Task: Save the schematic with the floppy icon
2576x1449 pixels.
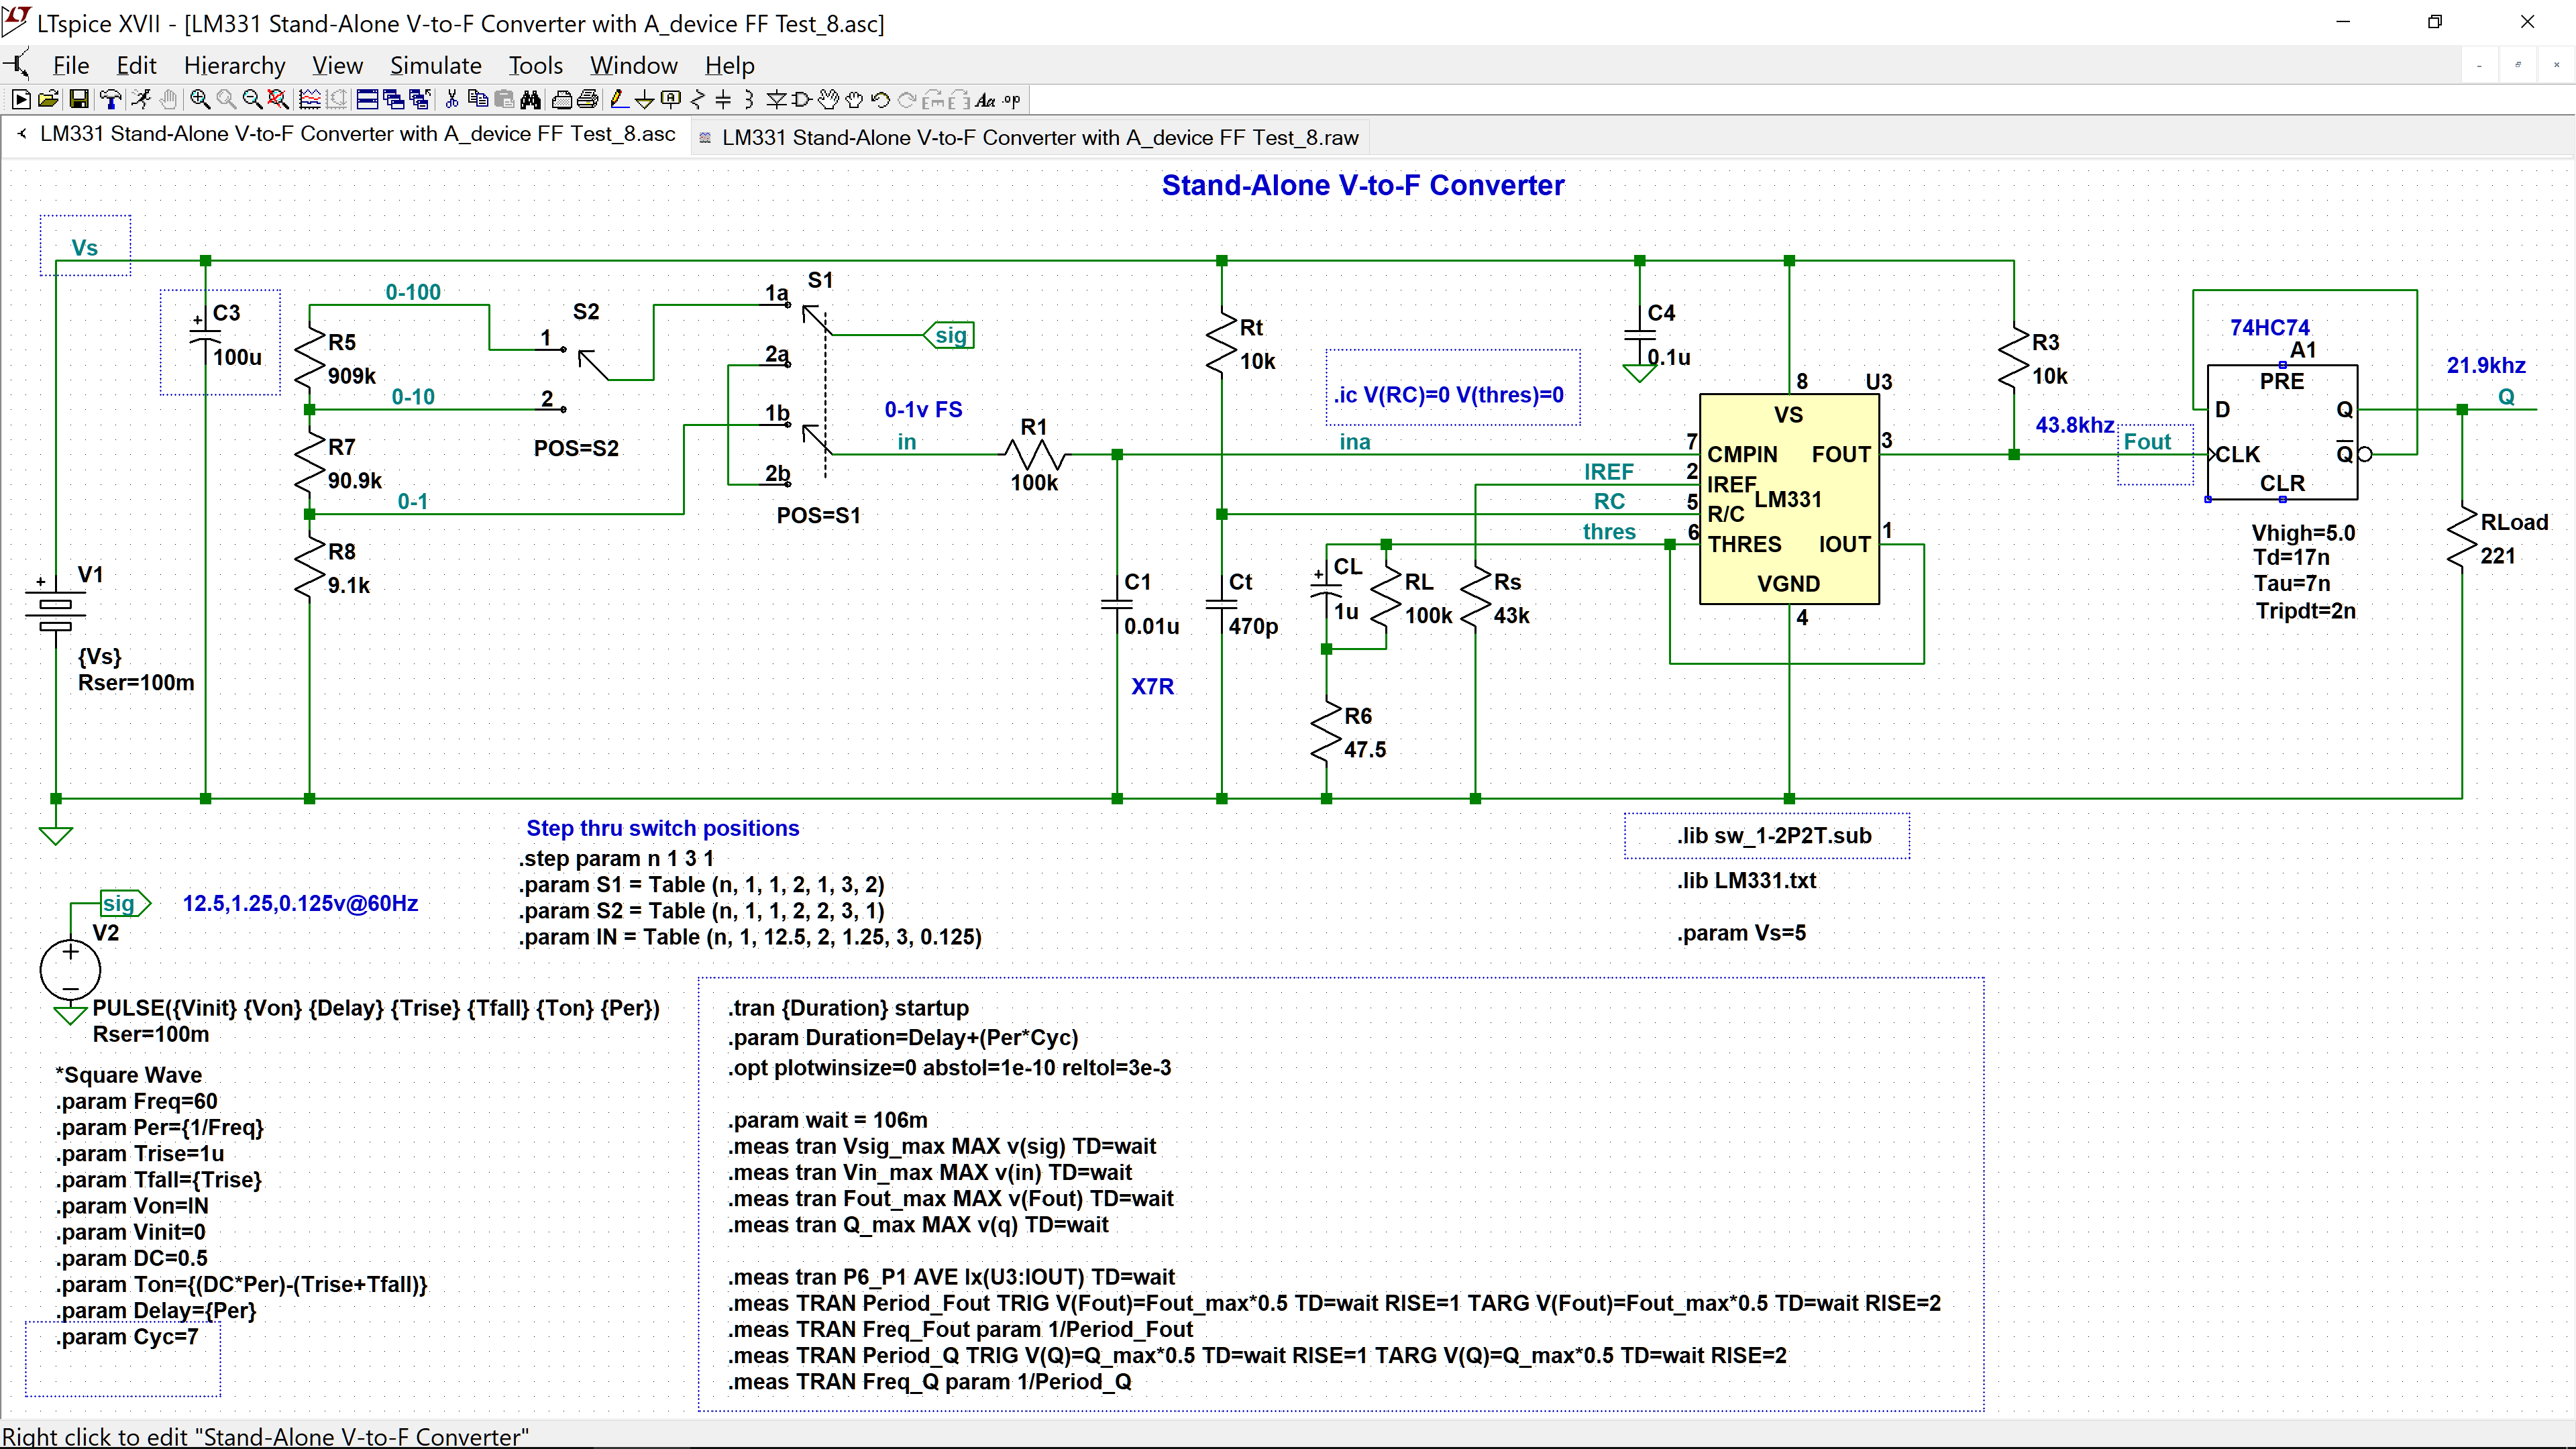Action: (x=79, y=100)
